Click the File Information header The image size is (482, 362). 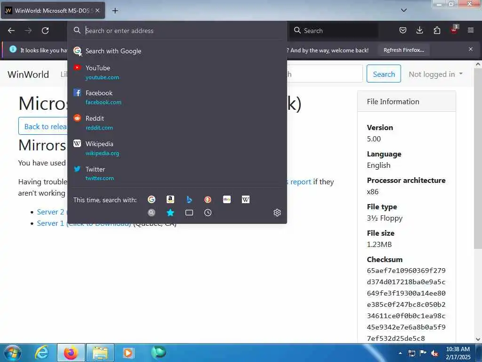(406, 102)
